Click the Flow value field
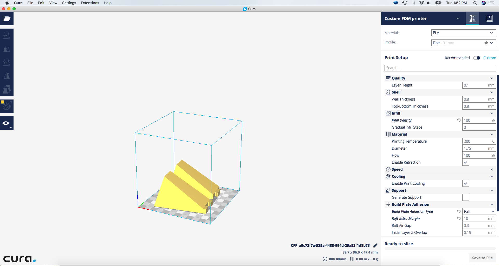The width and height of the screenshot is (499, 266). pyautogui.click(x=479, y=155)
